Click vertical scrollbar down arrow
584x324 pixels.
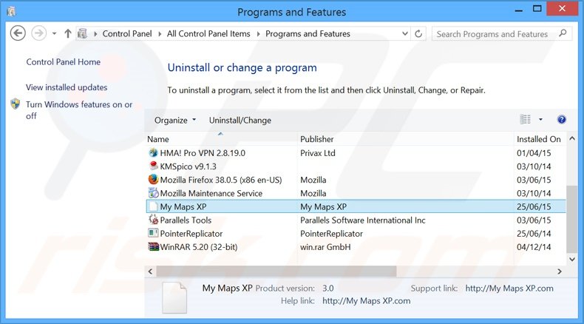pos(572,259)
